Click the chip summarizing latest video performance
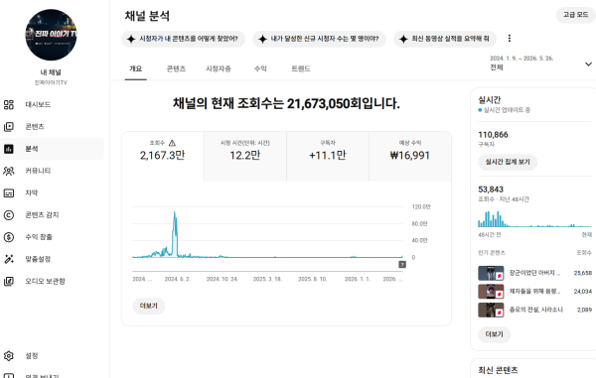The width and height of the screenshot is (596, 378). [x=445, y=39]
